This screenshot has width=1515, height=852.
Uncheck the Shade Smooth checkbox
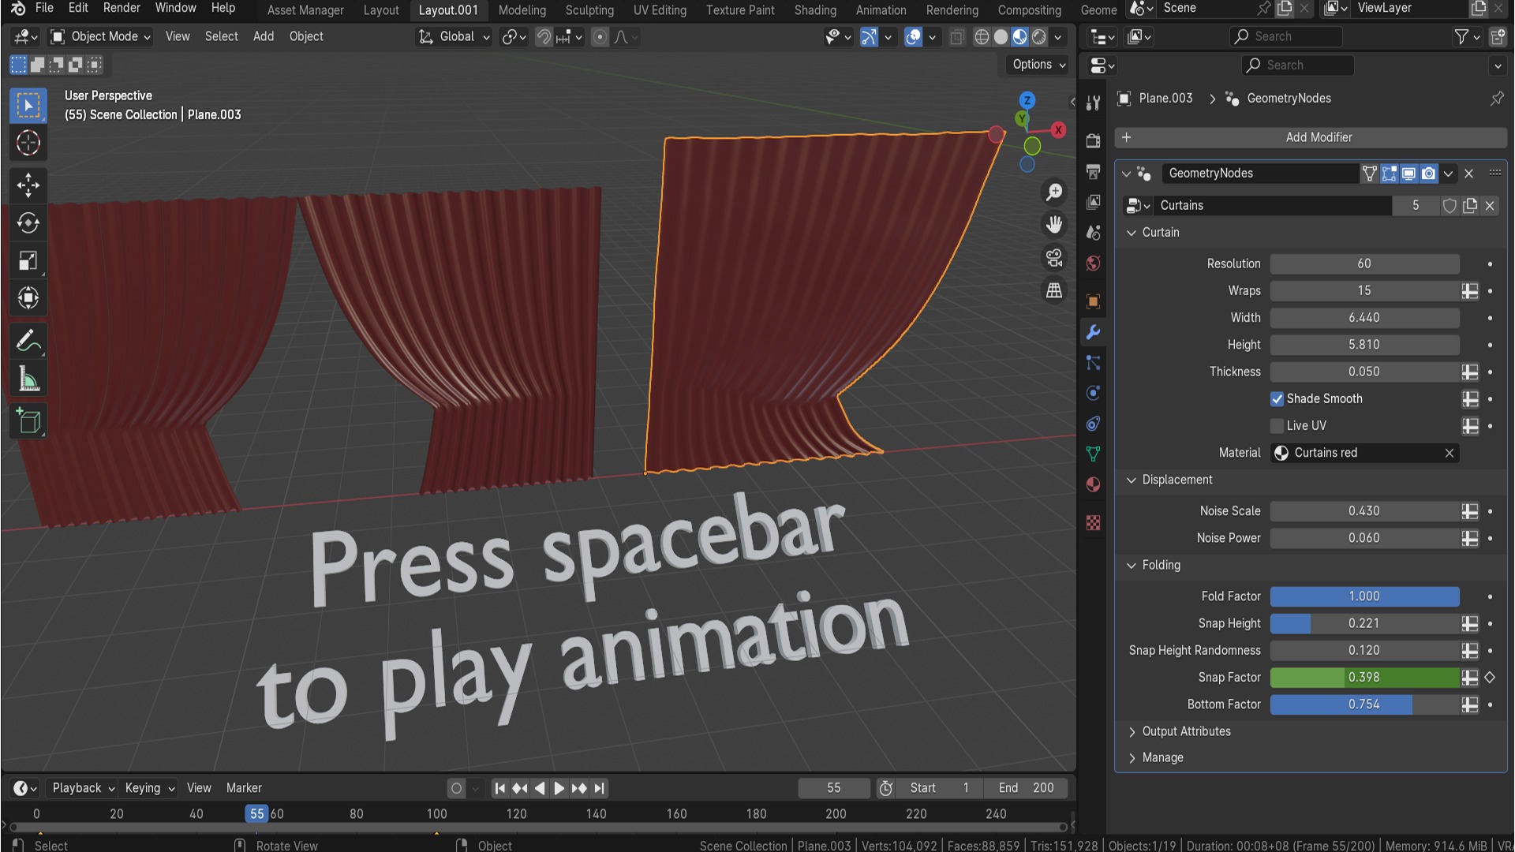tap(1277, 398)
